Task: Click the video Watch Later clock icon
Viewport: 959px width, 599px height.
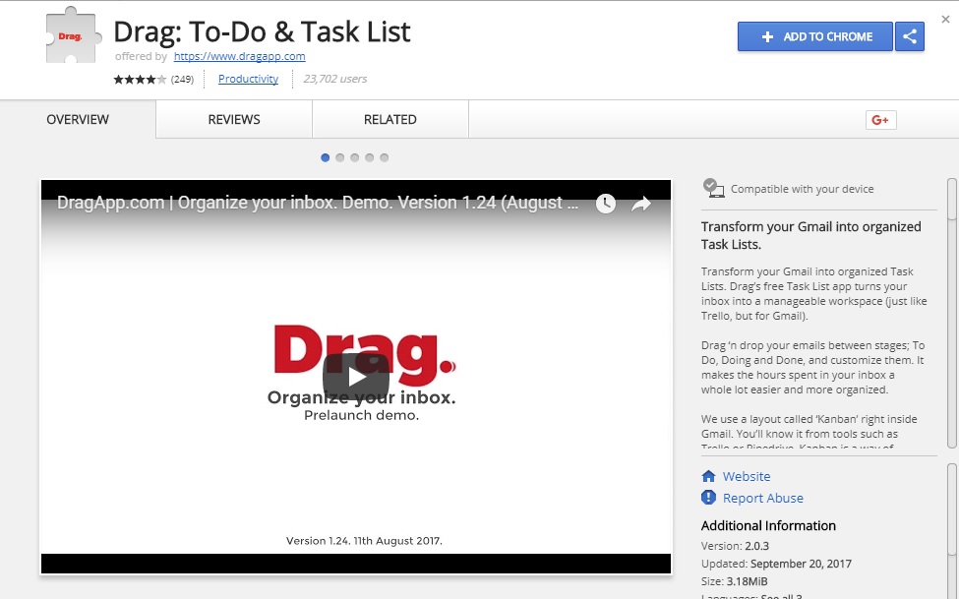Action: pyautogui.click(x=606, y=204)
